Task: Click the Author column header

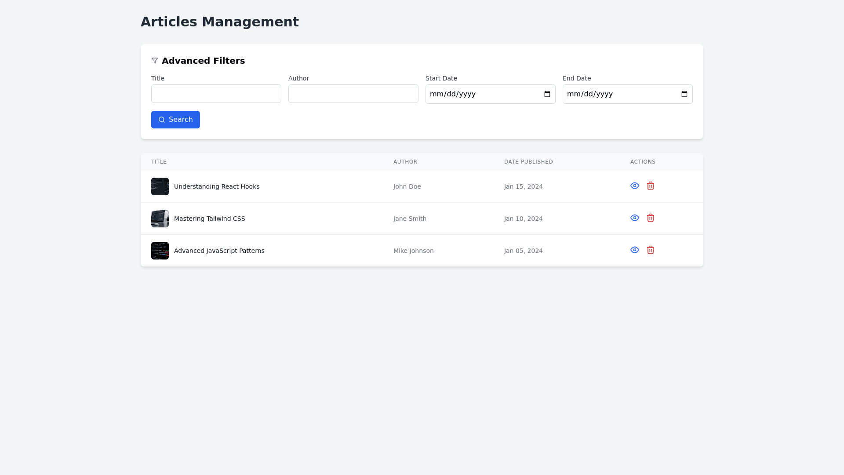Action: click(x=405, y=162)
